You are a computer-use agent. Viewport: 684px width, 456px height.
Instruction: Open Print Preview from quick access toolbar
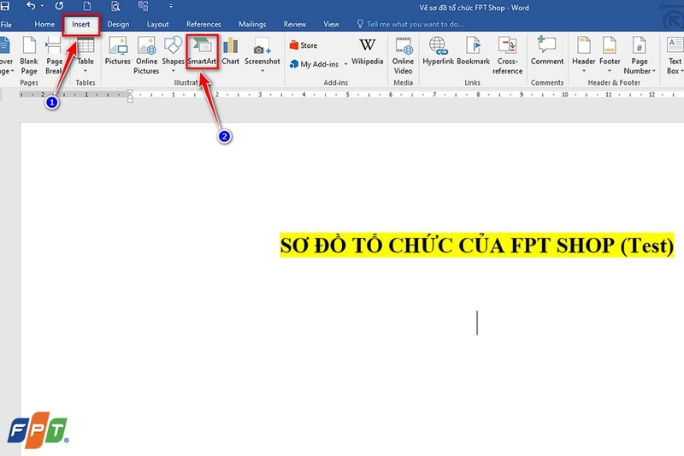point(115,6)
